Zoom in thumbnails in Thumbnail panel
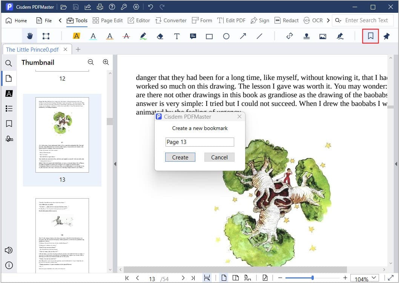 click(106, 62)
